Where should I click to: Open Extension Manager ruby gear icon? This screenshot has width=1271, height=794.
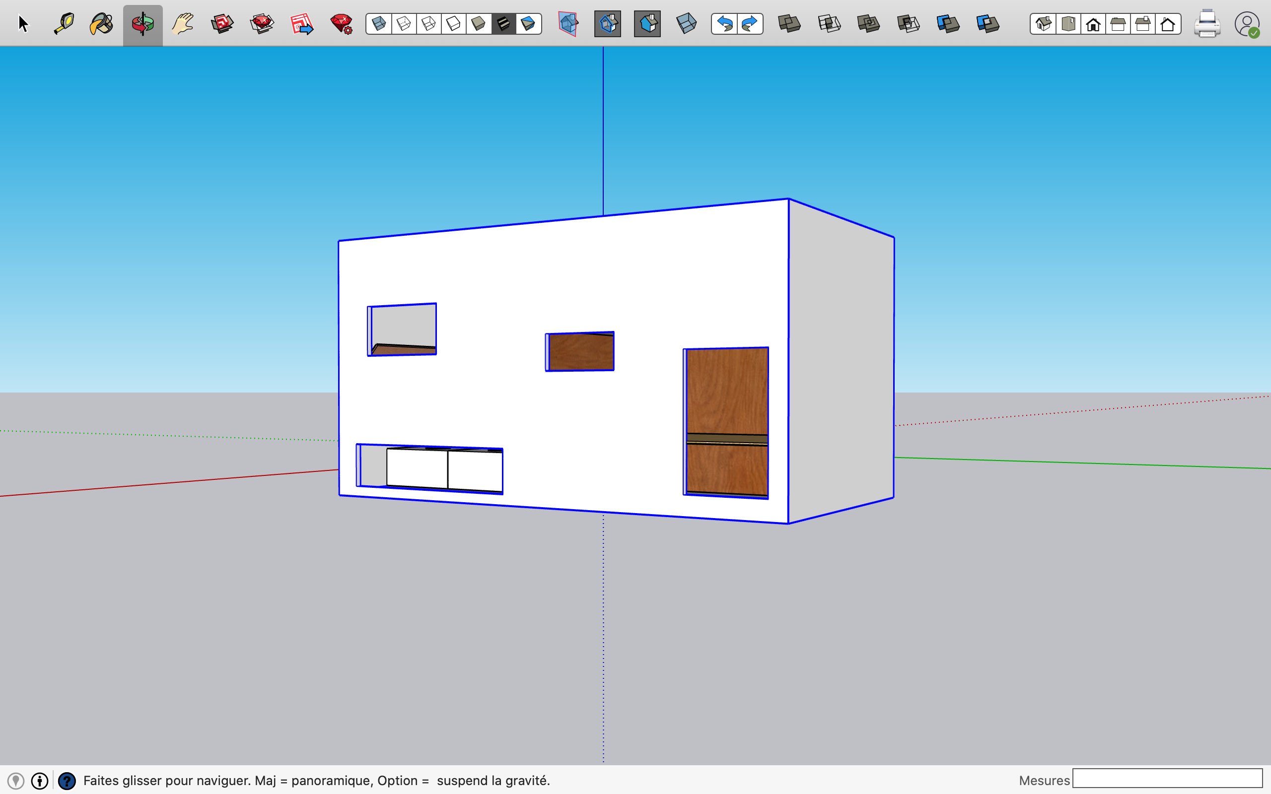342,24
